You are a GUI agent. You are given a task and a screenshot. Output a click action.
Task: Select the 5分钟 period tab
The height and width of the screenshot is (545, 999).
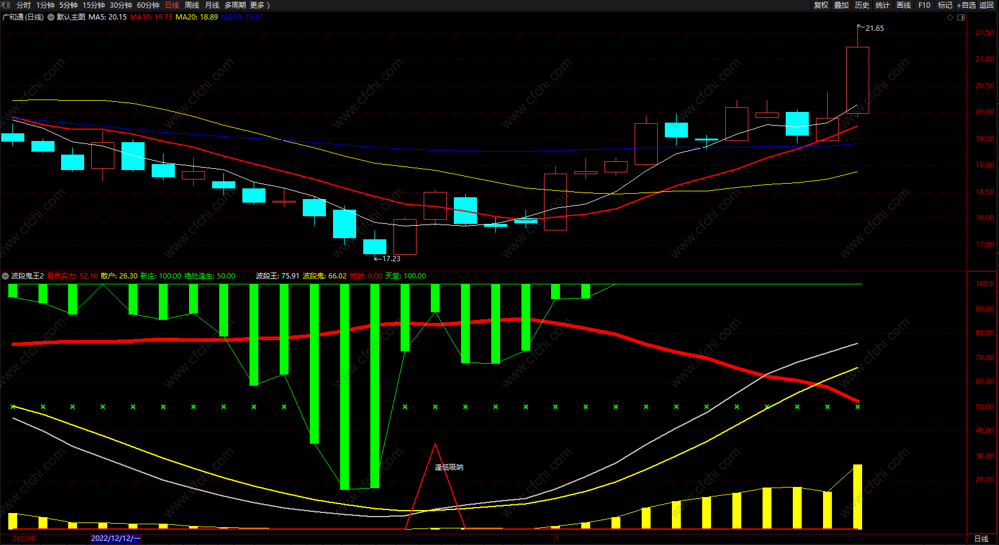click(x=68, y=5)
